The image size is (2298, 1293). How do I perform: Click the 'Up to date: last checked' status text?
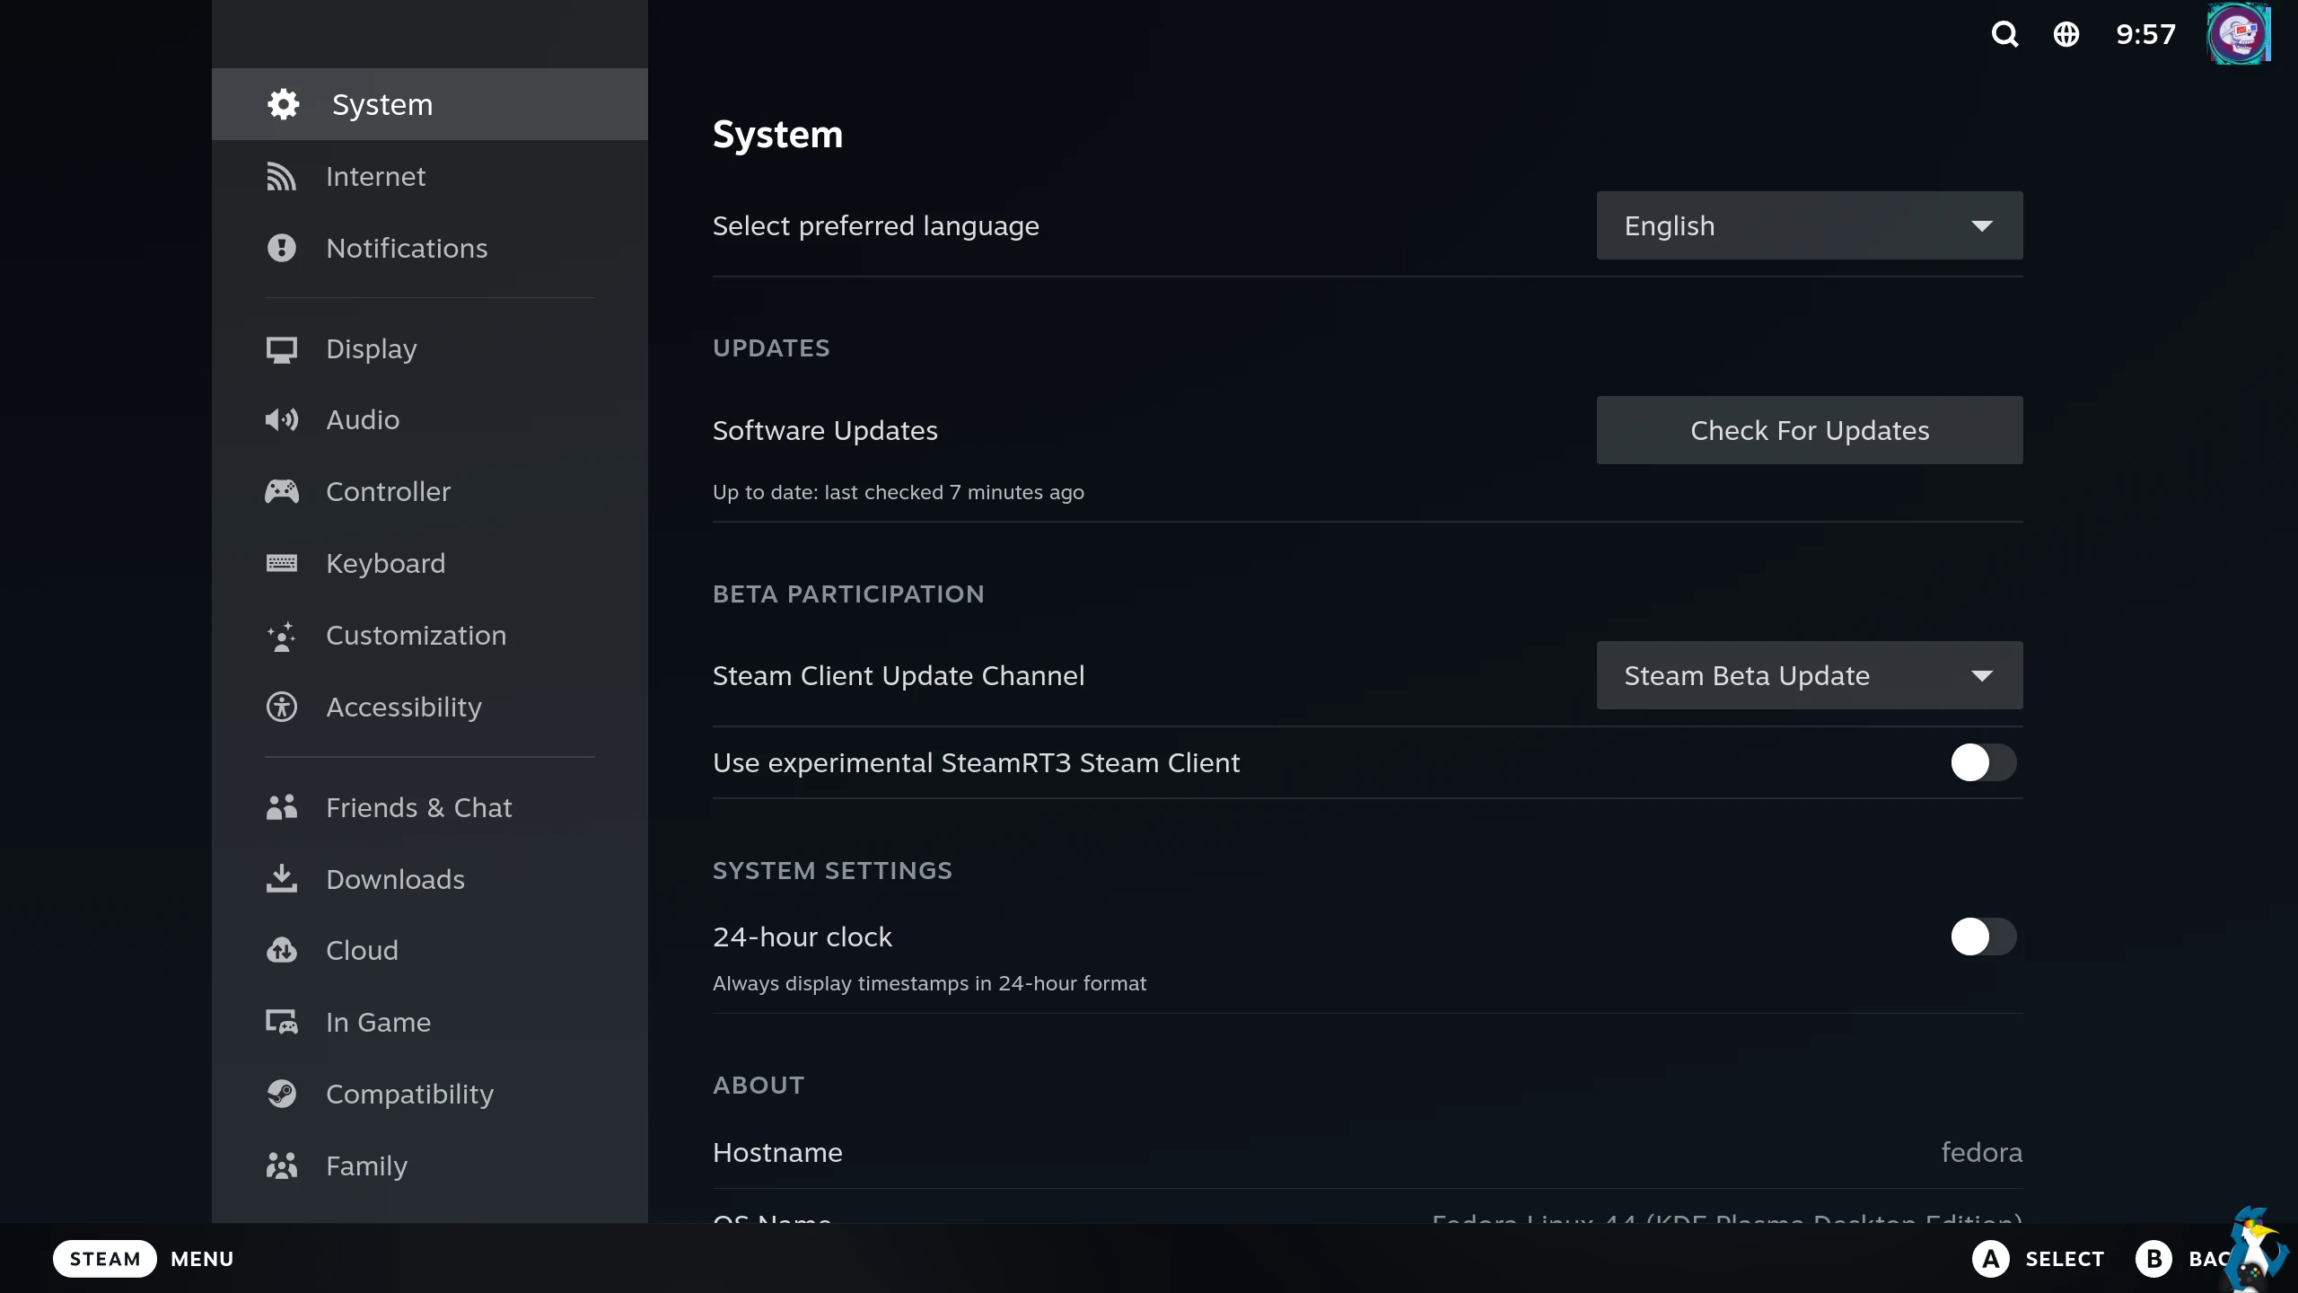coord(898,492)
